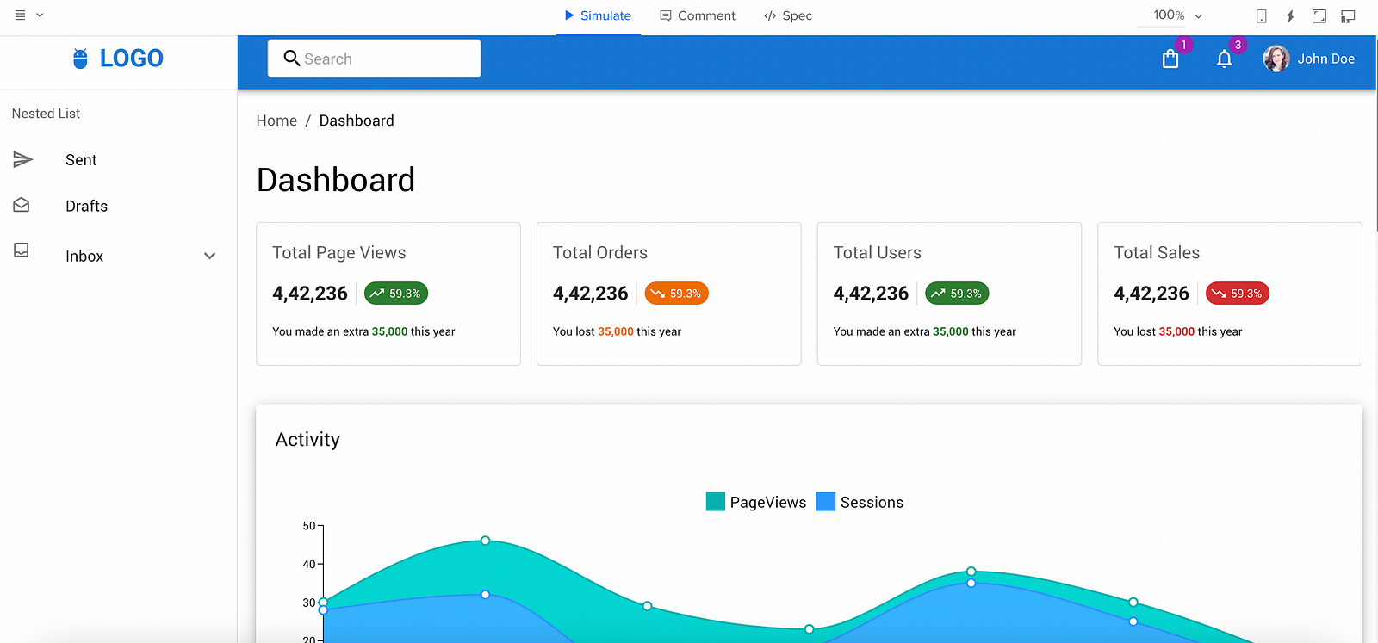Expand the Inbox chevron
Image resolution: width=1378 pixels, height=643 pixels.
point(209,256)
